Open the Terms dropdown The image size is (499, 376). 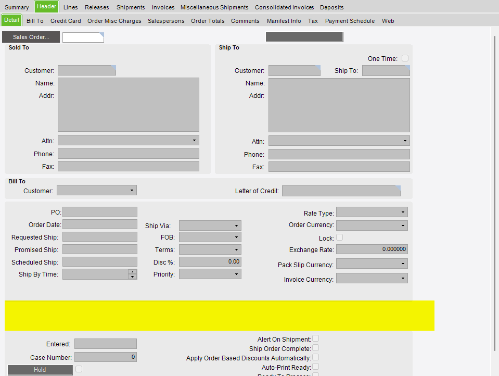tap(236, 249)
